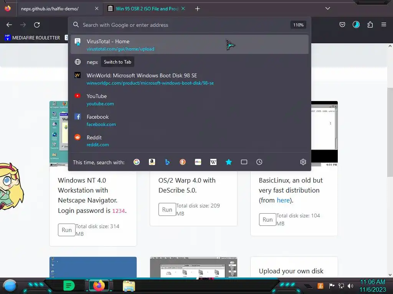Select VirusTotal - Home suggestion
Screen dimensions: 393x294
190,44
